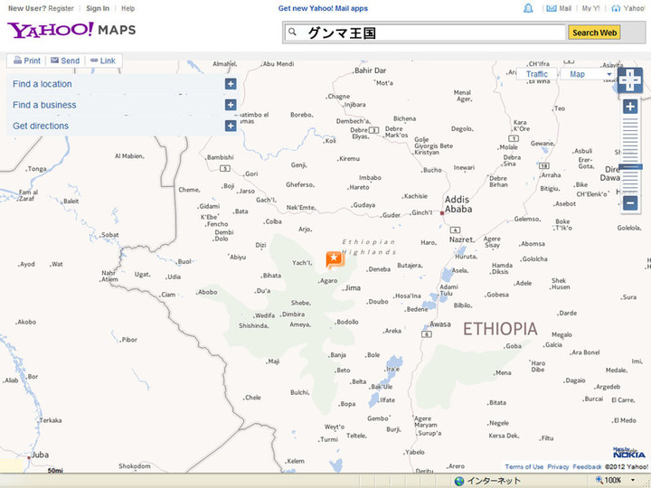Click the zoom level slider track
The image size is (651, 488).
point(630,145)
